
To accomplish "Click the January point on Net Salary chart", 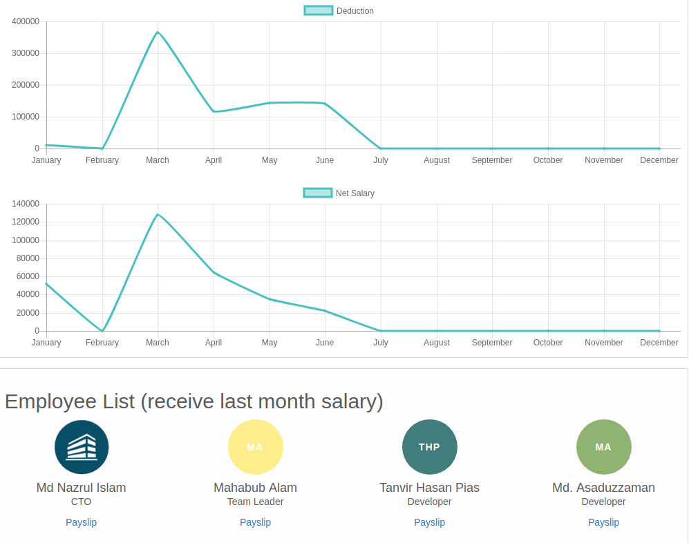I will [x=46, y=284].
